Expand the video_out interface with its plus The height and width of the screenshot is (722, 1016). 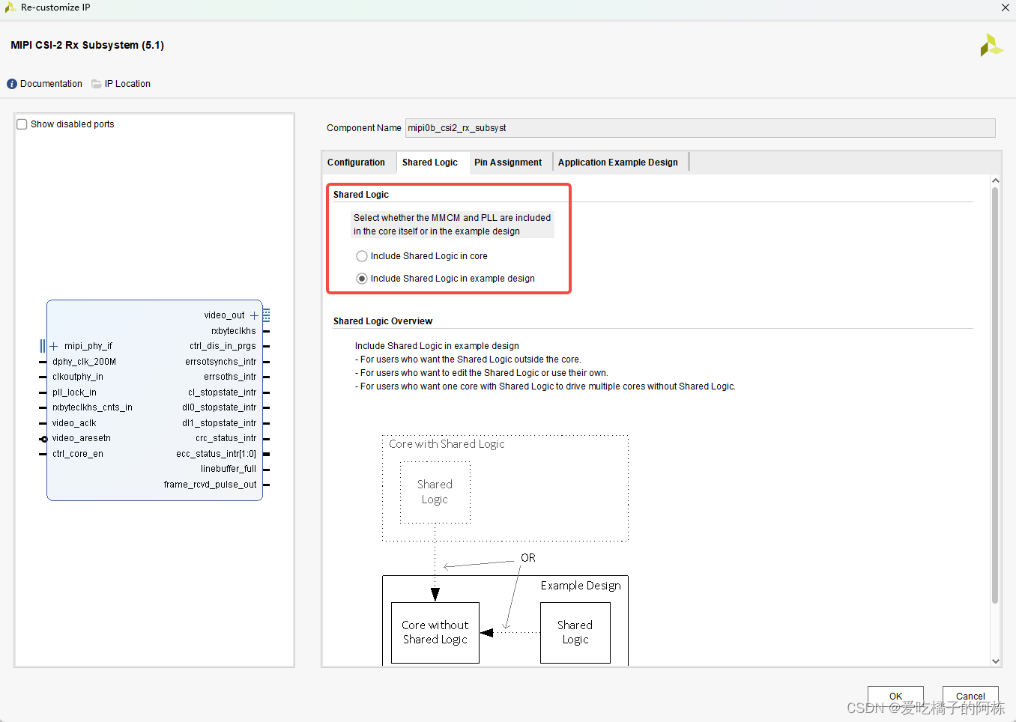pos(254,315)
